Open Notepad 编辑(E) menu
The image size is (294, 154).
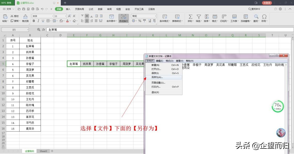[160, 61]
